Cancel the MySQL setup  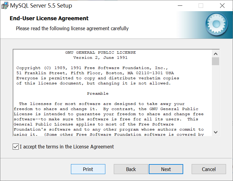[x=209, y=169]
